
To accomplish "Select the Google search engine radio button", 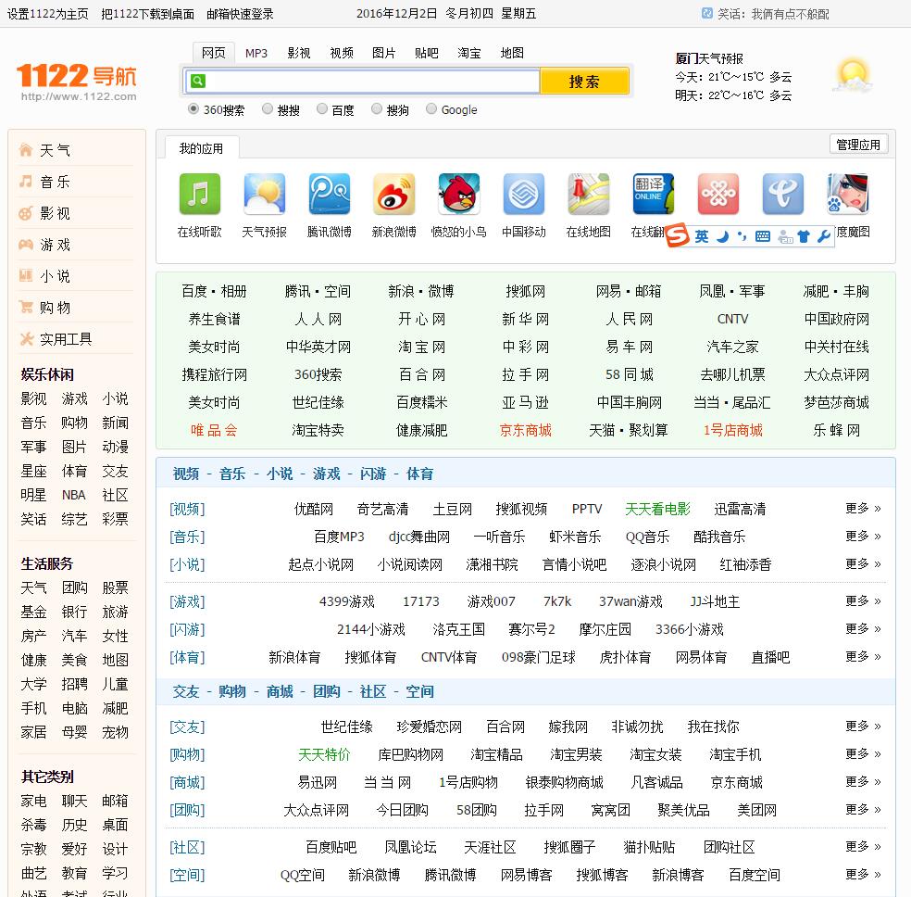I will pos(431,108).
